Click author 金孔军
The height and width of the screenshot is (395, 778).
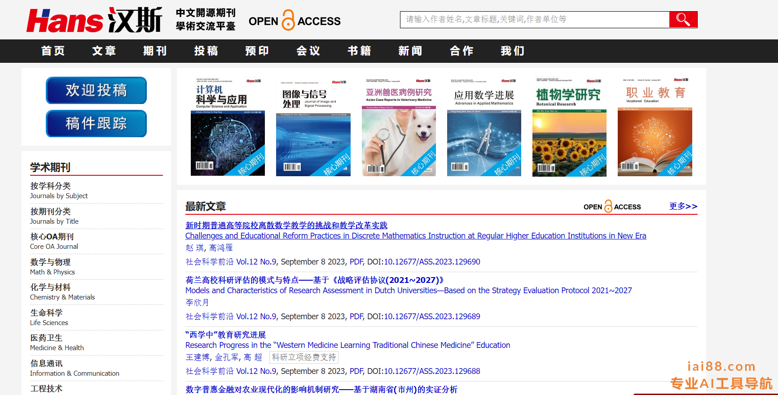coord(227,357)
